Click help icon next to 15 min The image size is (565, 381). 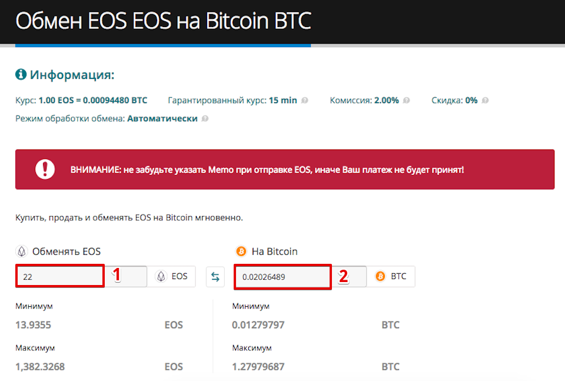click(x=304, y=100)
